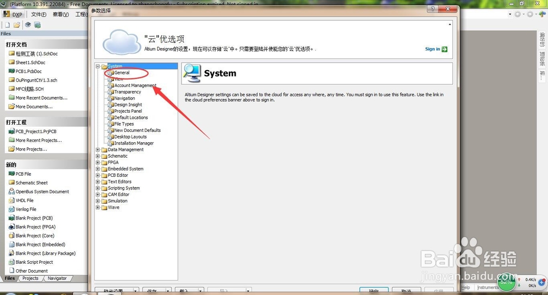Screen dimensions: 548x295
Task: Click the Wave folder label
Action: tap(113, 207)
